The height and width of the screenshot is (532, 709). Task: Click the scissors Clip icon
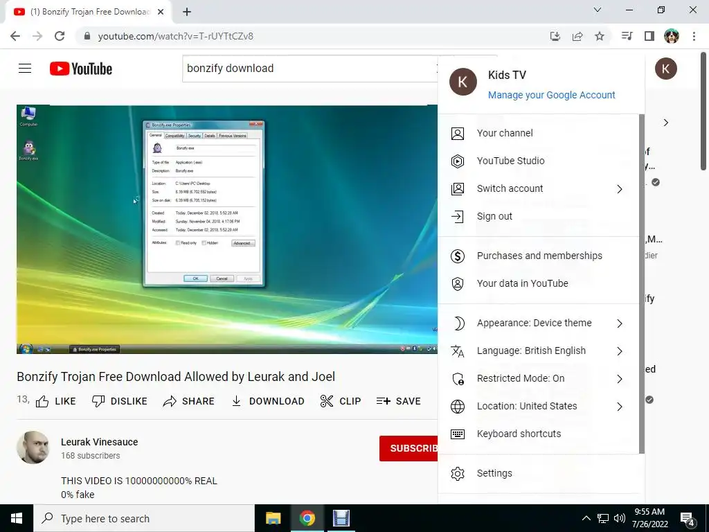pos(327,401)
